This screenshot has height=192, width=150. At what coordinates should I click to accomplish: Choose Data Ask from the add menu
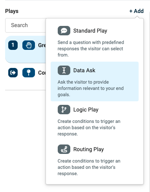pos(95,81)
